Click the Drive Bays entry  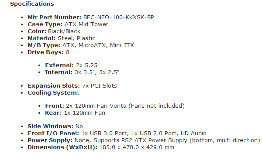tap(48, 52)
